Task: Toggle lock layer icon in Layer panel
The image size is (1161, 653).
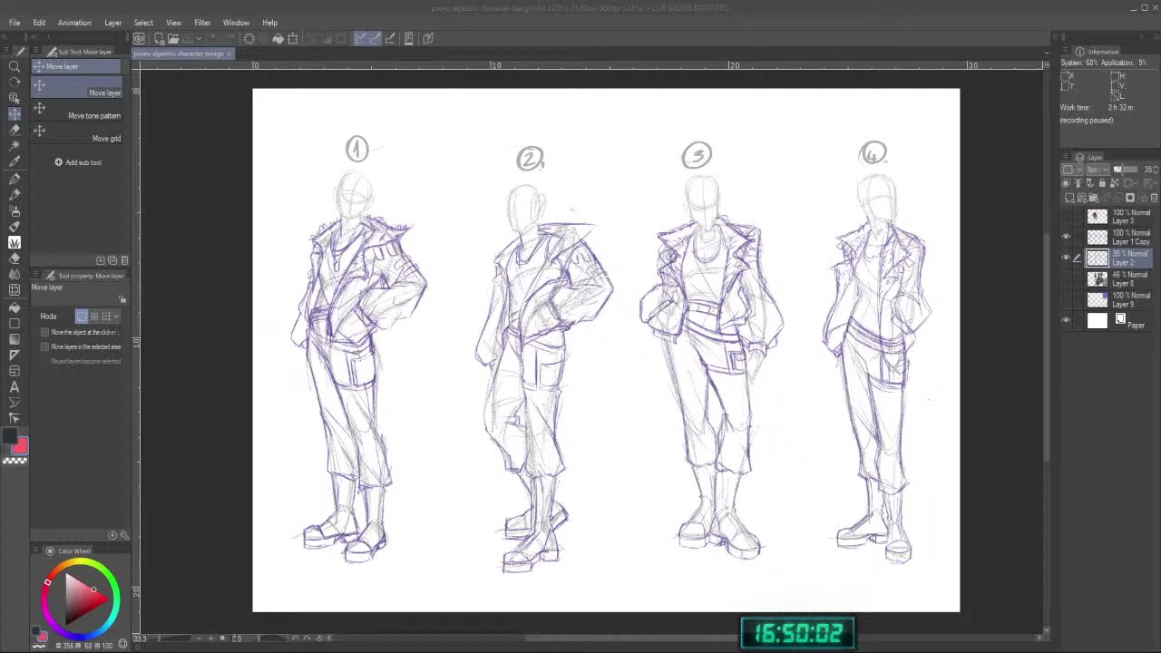Action: [1102, 183]
